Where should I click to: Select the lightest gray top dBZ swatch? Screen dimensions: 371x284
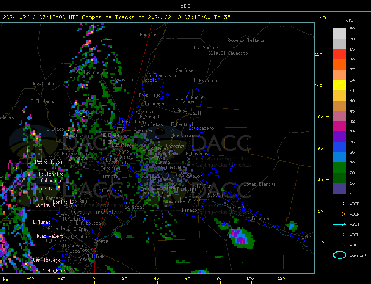pyautogui.click(x=340, y=34)
